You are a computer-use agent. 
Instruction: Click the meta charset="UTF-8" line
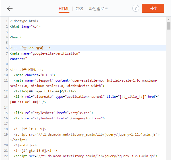click(x=35, y=75)
